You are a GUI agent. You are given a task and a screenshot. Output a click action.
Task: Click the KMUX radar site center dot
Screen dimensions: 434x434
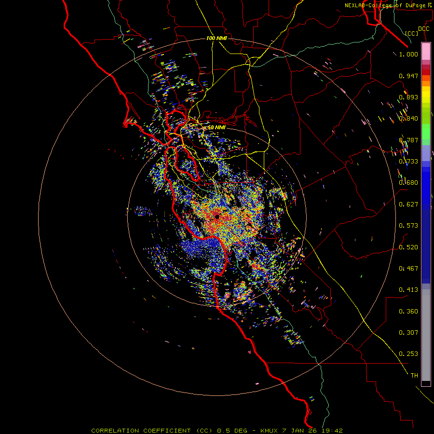pyautogui.click(x=217, y=217)
